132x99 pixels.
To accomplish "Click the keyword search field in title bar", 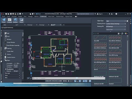I will coord(85,14).
